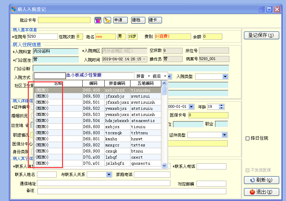Select the row with code D70.x00
Screen dimensions: 286x201
98,157
